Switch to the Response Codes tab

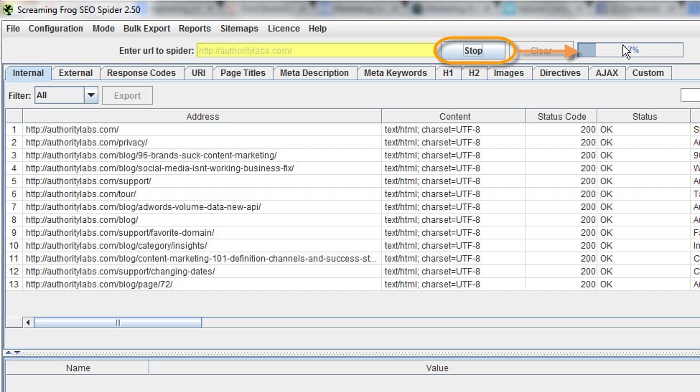point(141,73)
